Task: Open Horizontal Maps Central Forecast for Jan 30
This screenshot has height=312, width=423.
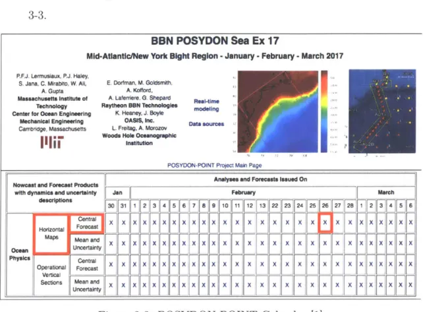Action: [111, 222]
